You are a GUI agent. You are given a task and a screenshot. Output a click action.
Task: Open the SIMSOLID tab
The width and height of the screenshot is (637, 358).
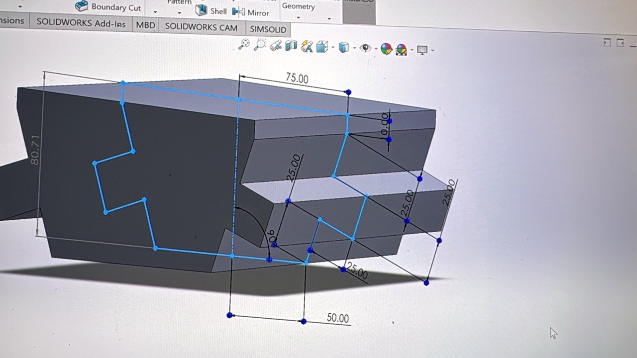point(268,29)
